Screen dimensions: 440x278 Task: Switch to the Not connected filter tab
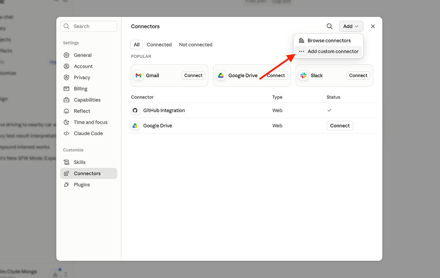point(196,45)
